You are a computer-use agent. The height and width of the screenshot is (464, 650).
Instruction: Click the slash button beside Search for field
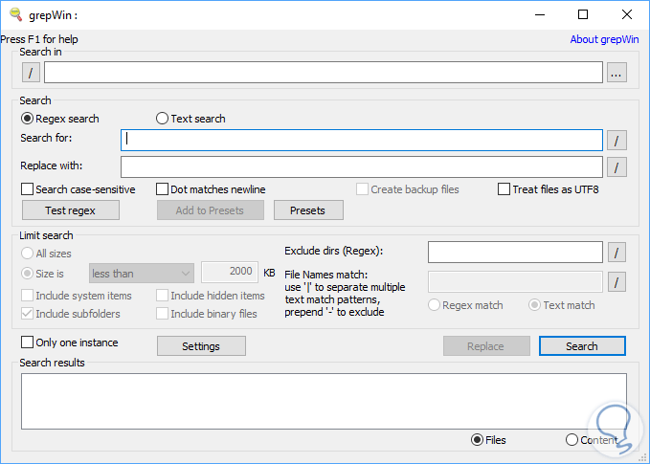(616, 141)
